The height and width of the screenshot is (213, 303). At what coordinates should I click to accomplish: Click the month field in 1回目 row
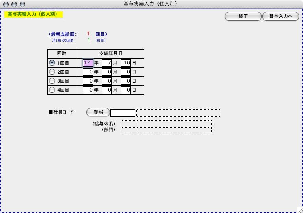(107, 63)
